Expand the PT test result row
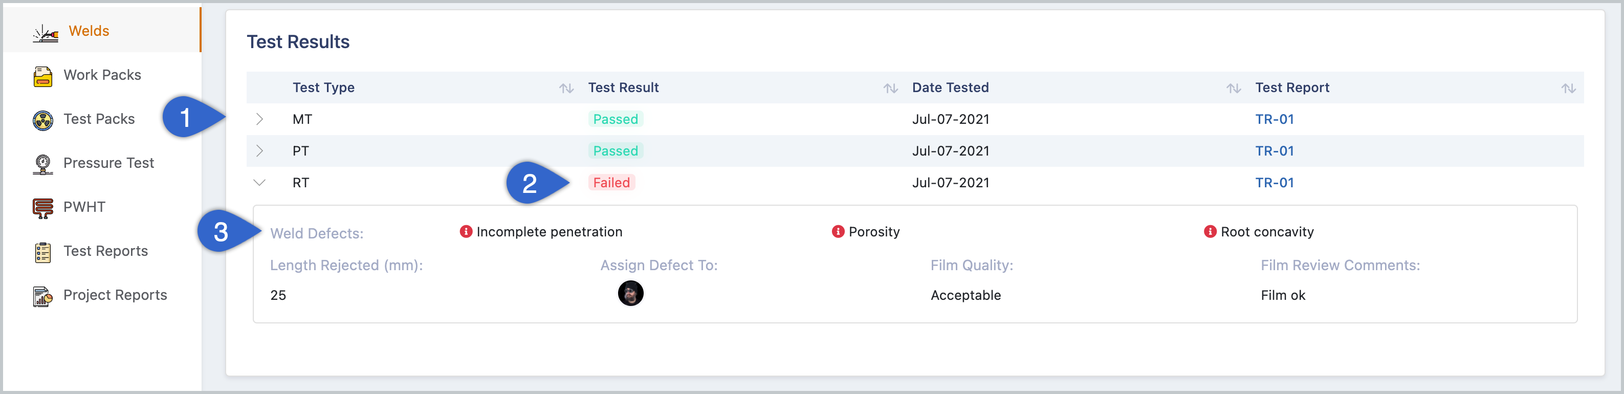 tap(259, 150)
